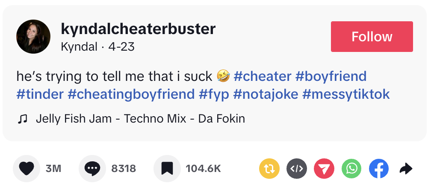Open the #boyfriend hashtag
The height and width of the screenshot is (189, 431).
331,76
